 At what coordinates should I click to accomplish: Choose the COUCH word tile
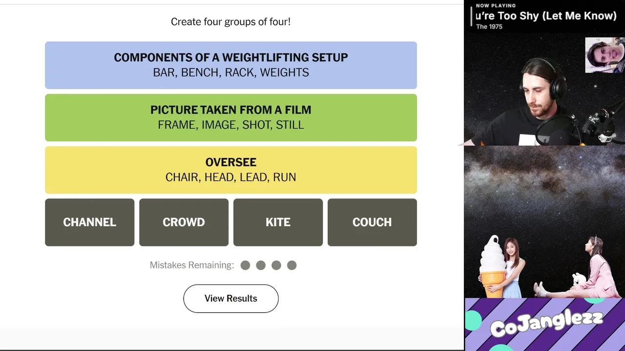click(372, 222)
